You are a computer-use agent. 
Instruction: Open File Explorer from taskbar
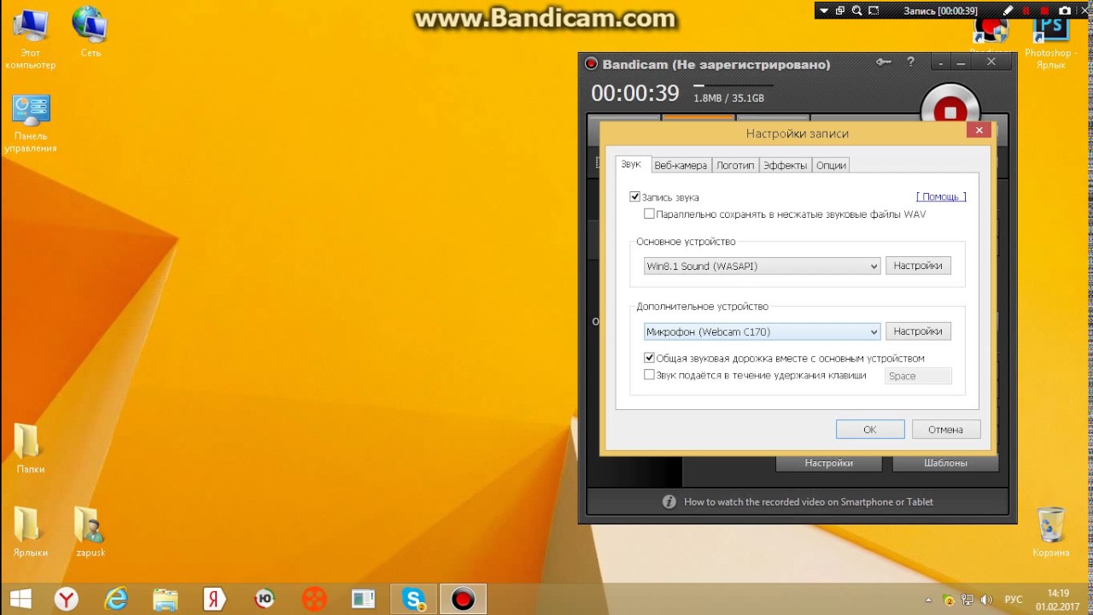(x=165, y=599)
